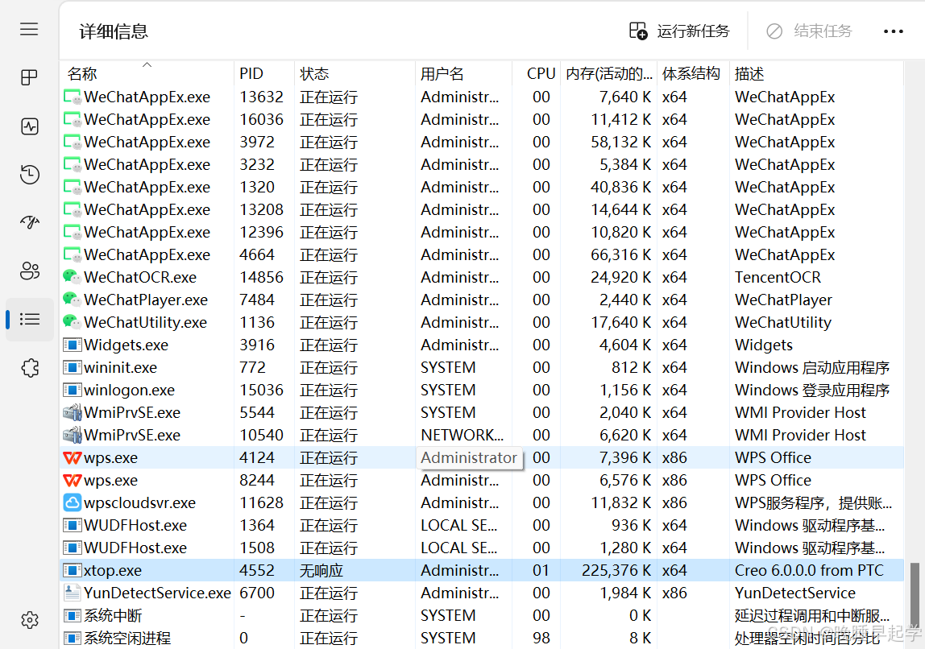925x649 pixels.
Task: Click icon of WeChatAppEx.exe PID 13632
Action: 72,97
